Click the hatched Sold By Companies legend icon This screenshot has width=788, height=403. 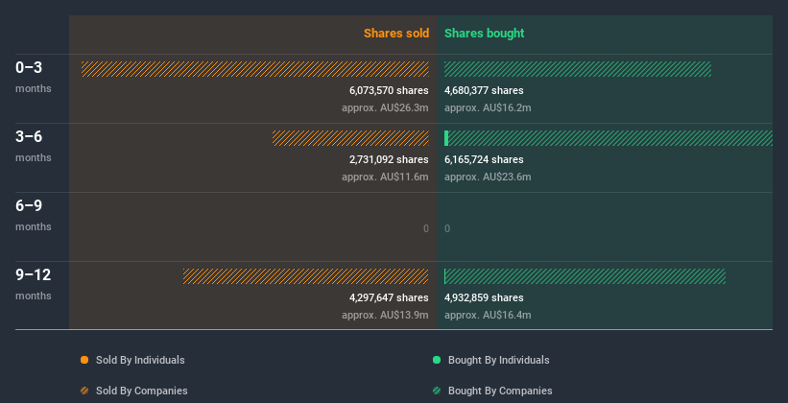click(84, 391)
